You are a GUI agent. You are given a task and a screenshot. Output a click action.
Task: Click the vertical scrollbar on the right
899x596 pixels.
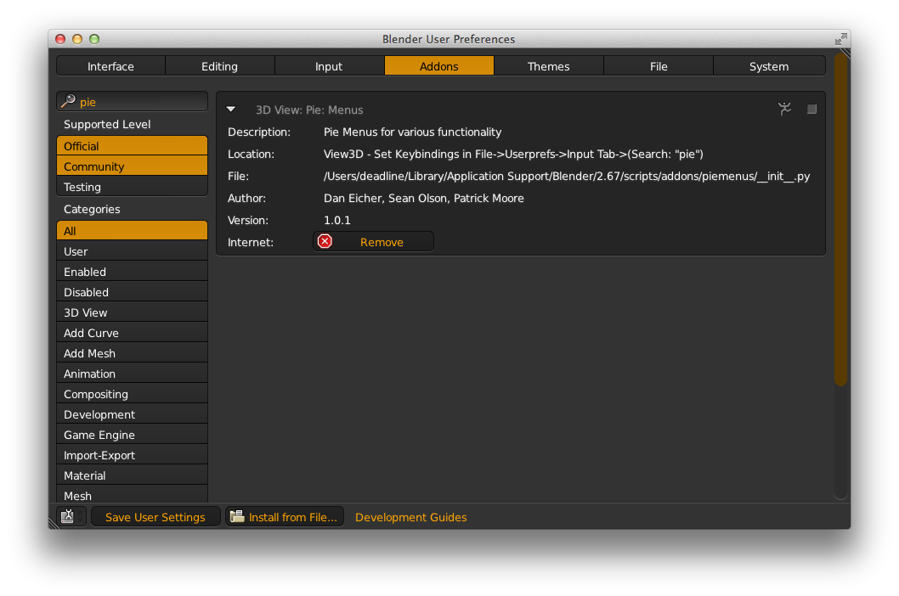(x=840, y=221)
